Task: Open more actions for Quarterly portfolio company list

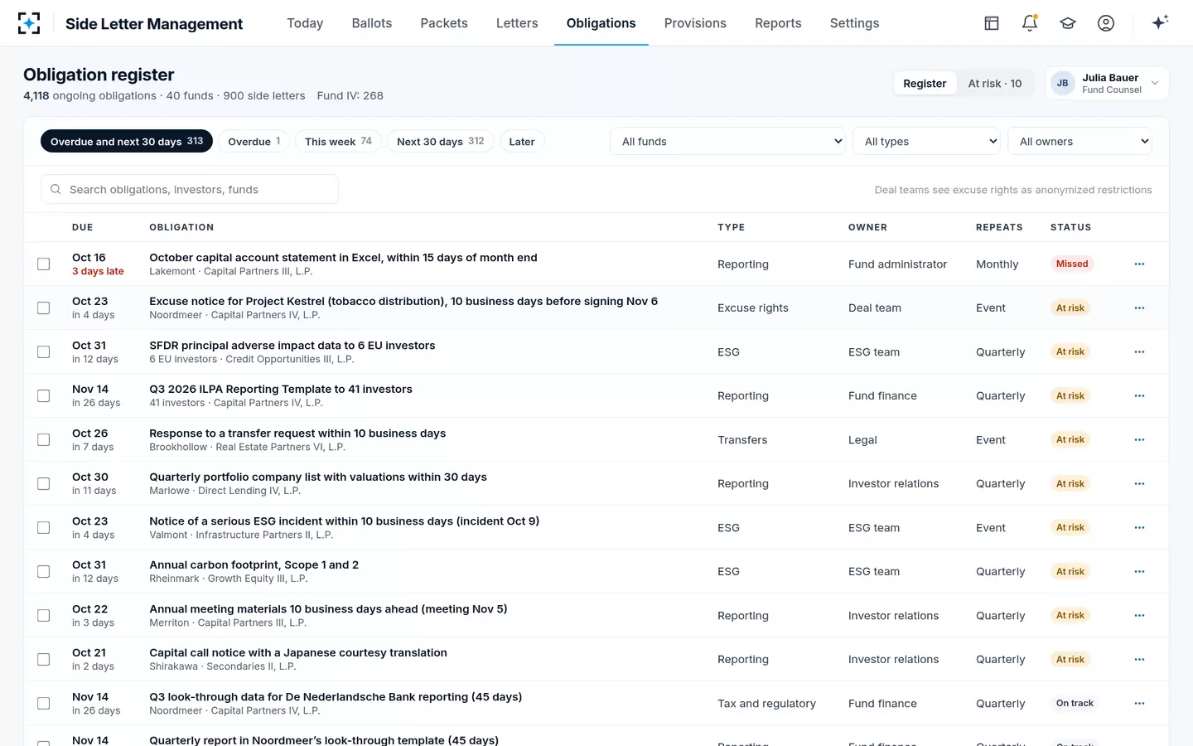Action: point(1139,483)
